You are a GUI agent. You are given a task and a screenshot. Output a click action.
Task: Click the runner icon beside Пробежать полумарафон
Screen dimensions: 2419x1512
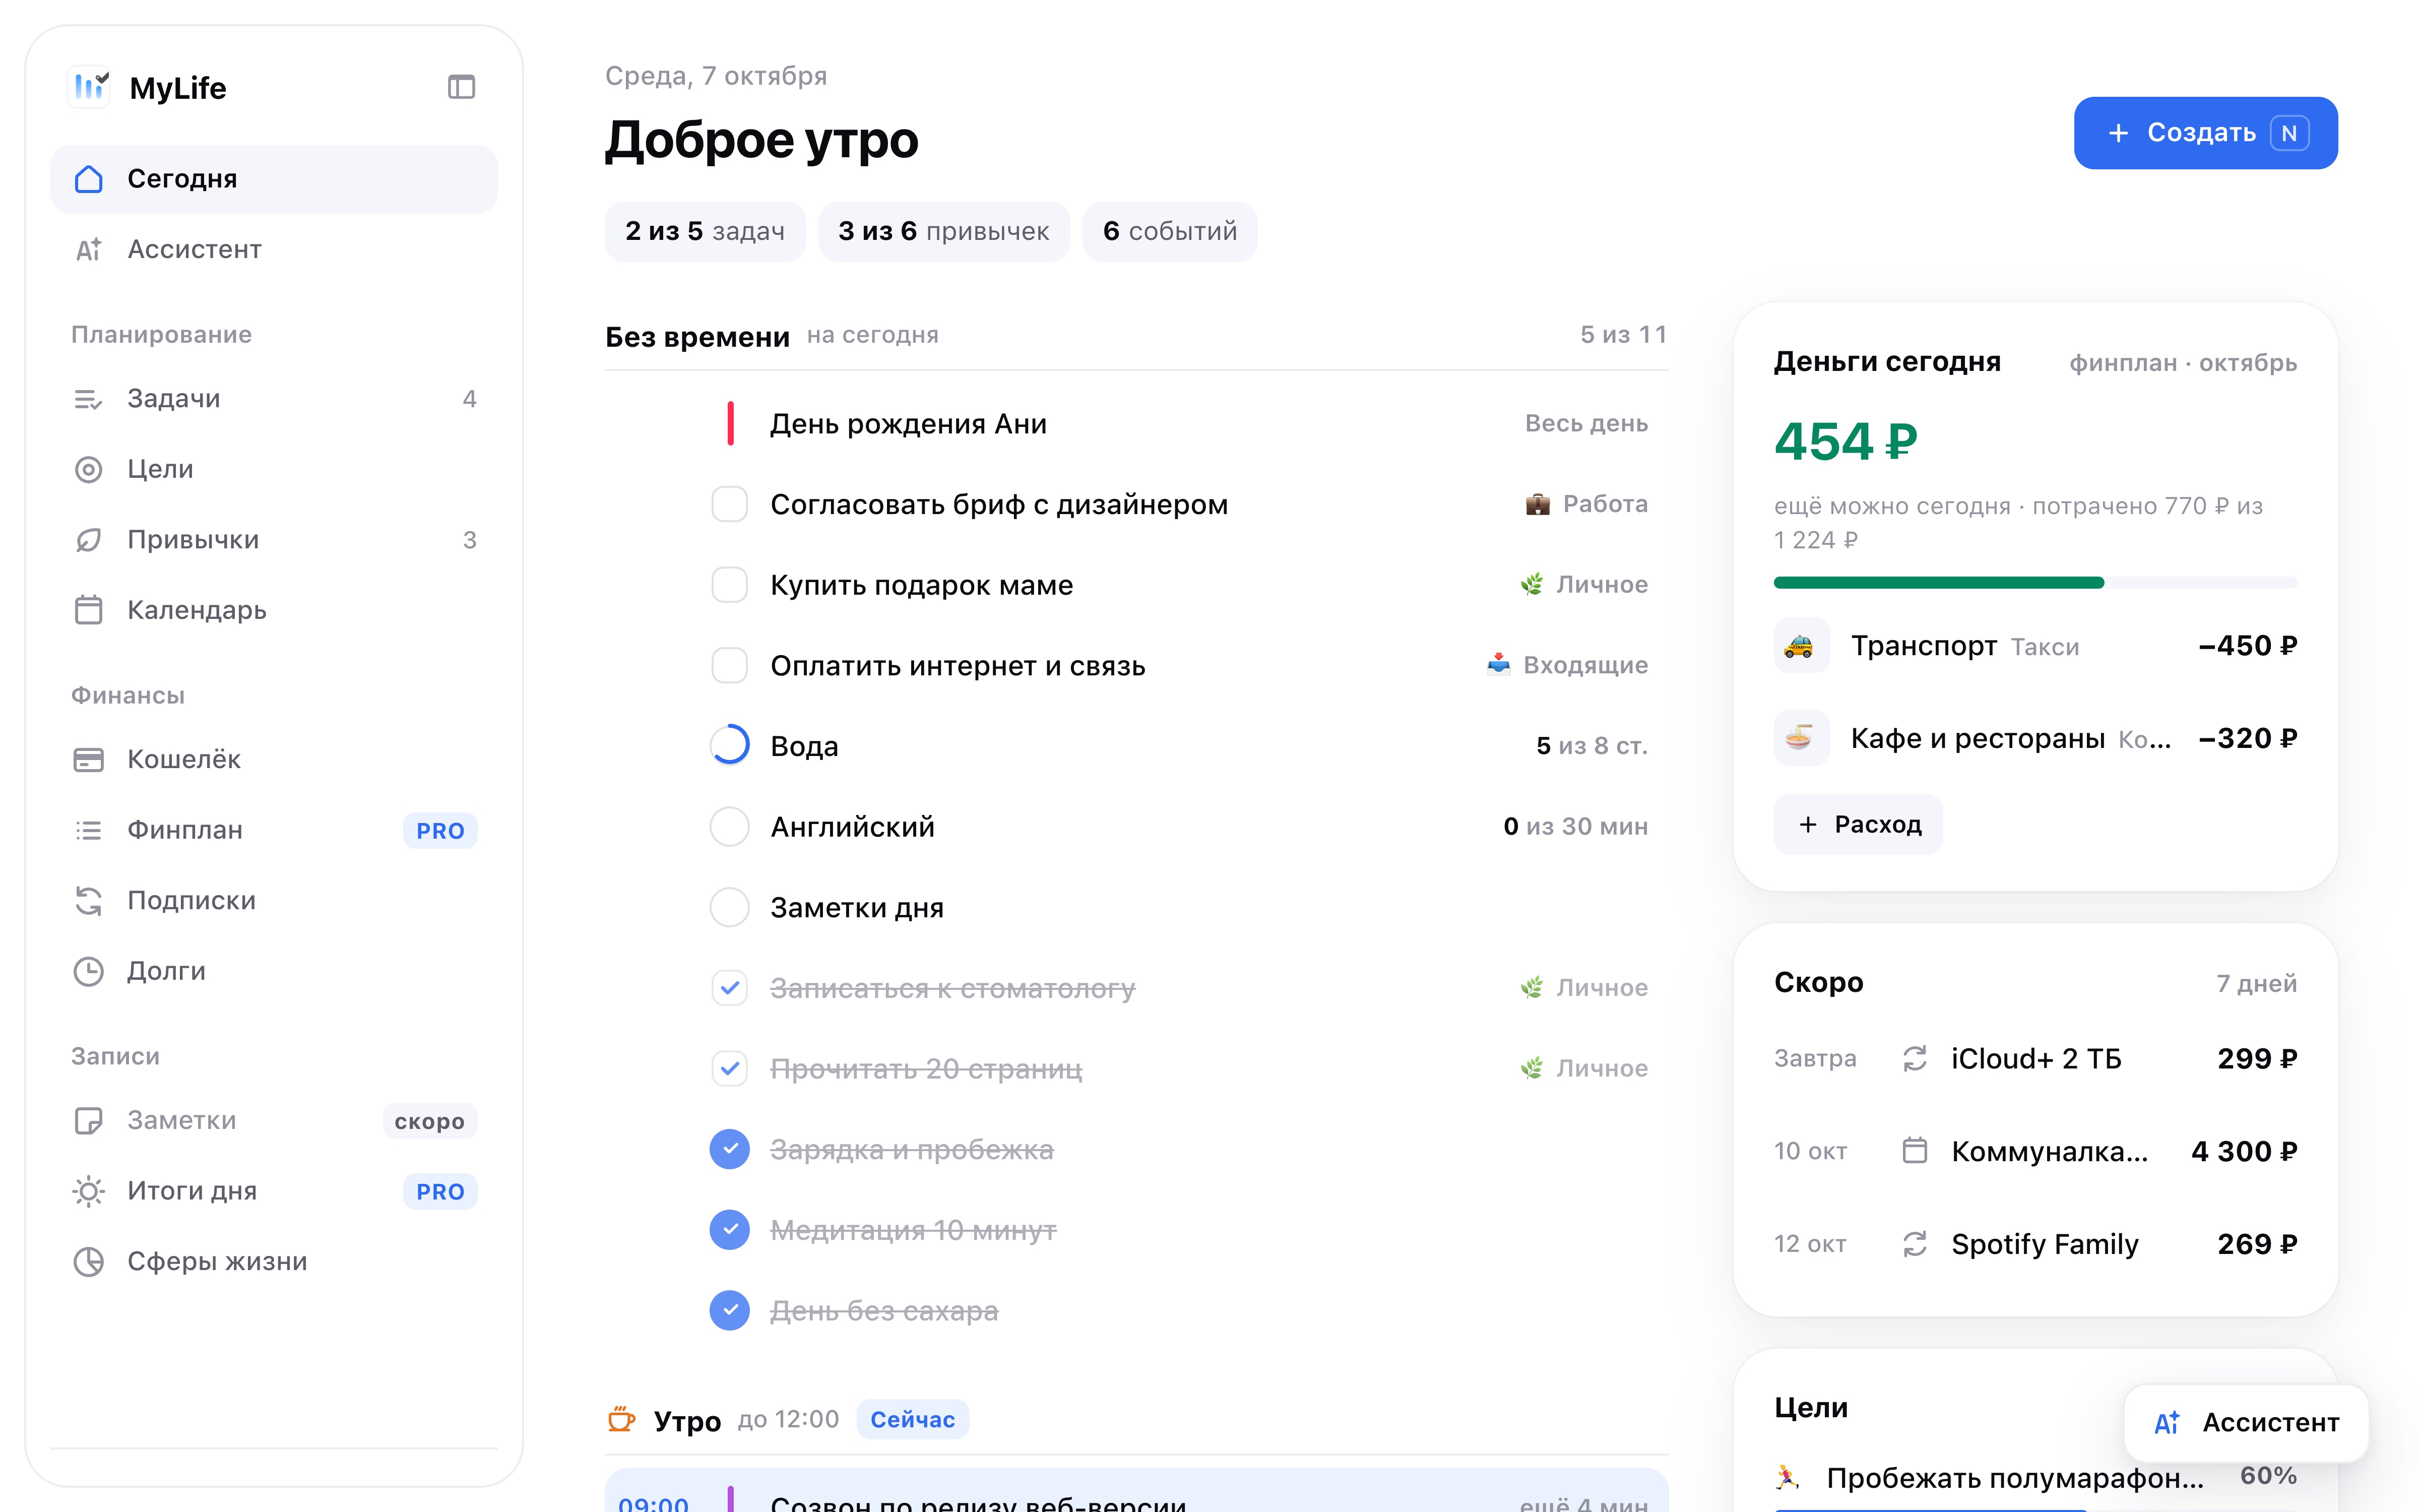click(x=1788, y=1477)
